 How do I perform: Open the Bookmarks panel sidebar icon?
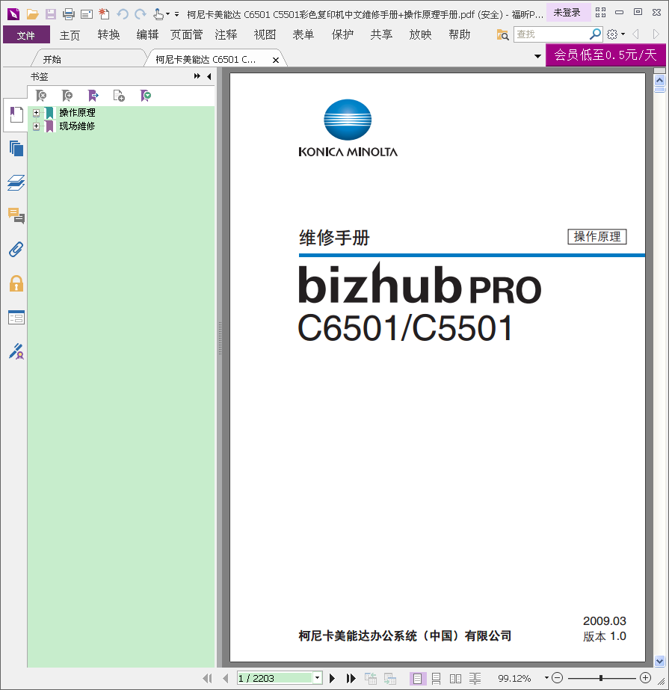(x=16, y=115)
